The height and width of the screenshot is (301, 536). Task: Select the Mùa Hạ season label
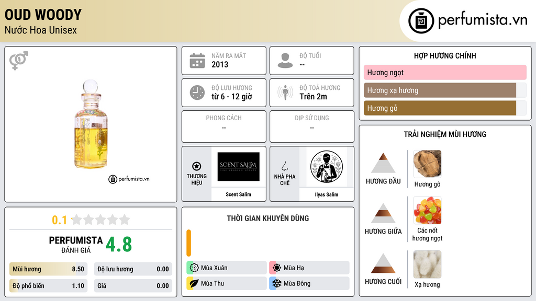click(294, 268)
